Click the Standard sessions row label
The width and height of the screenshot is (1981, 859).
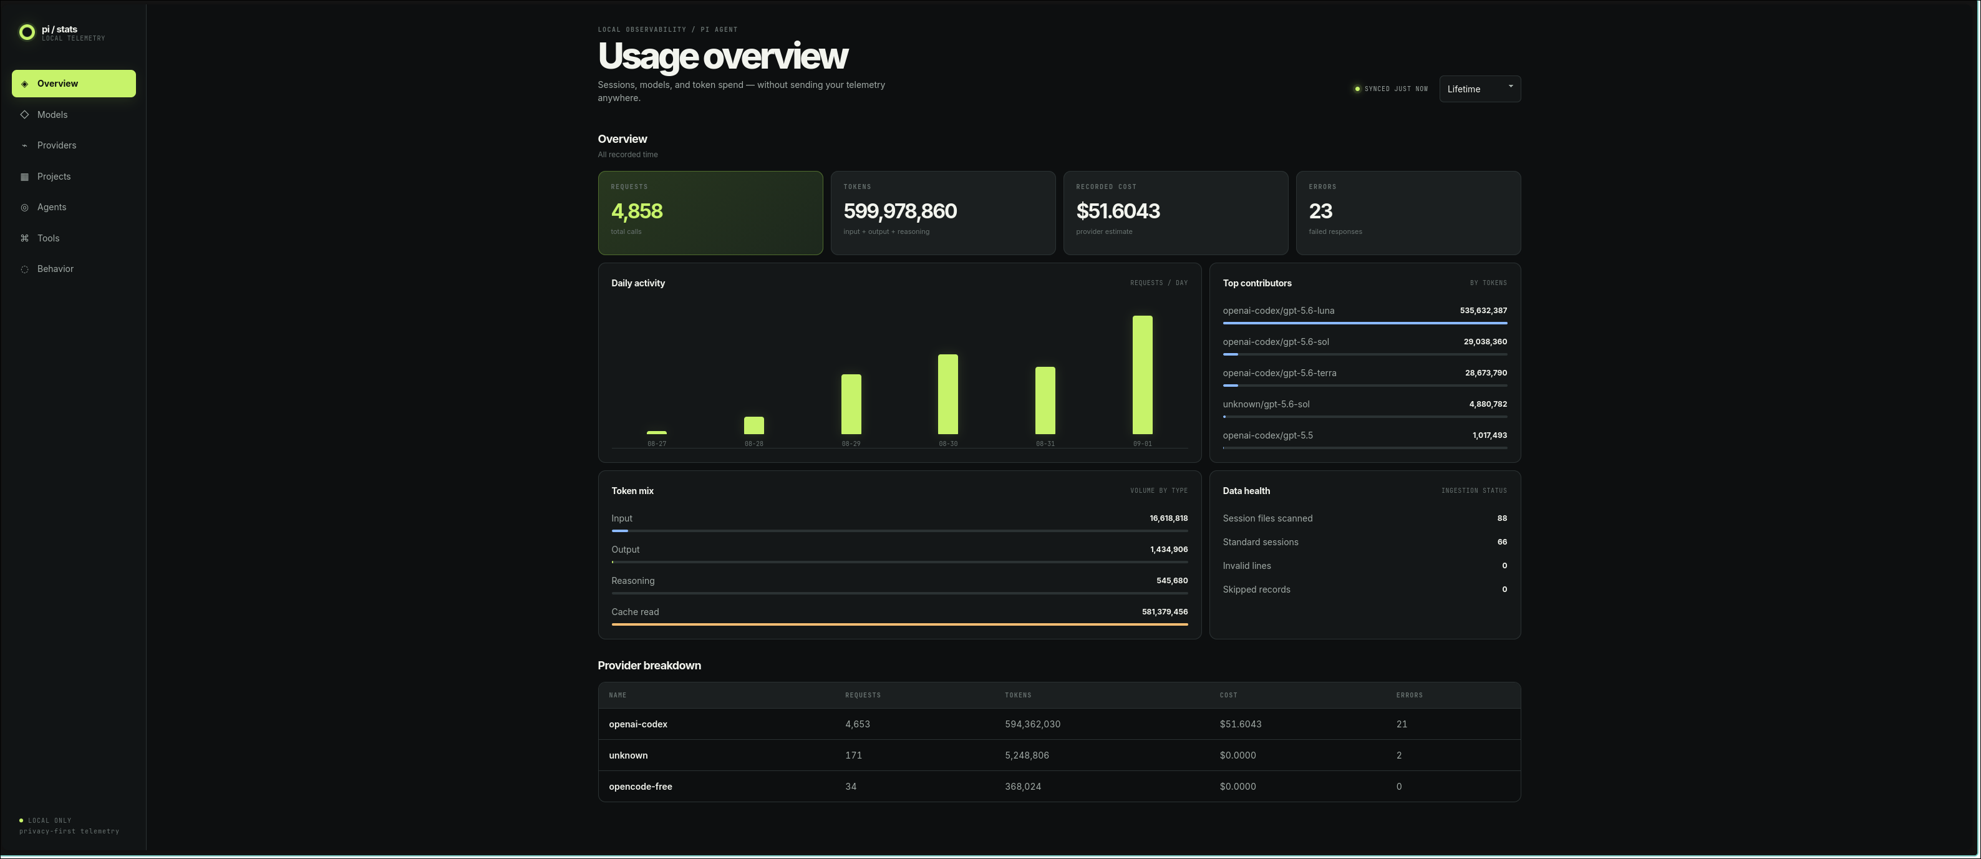(x=1261, y=542)
